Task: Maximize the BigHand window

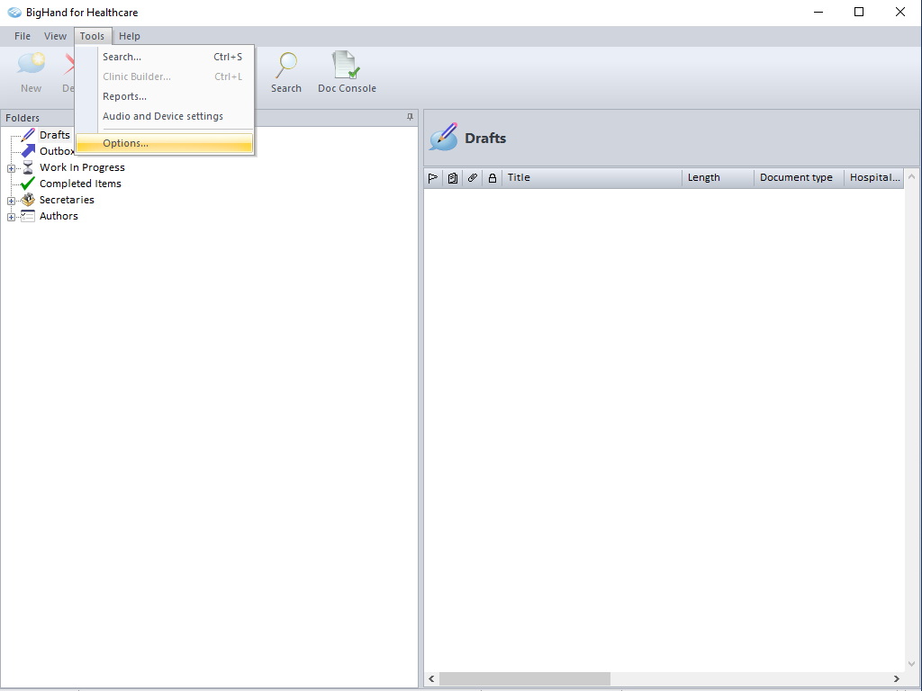Action: click(859, 13)
